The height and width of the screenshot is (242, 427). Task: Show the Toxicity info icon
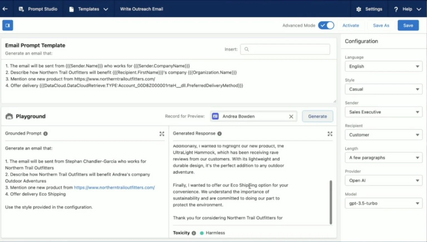194,233
